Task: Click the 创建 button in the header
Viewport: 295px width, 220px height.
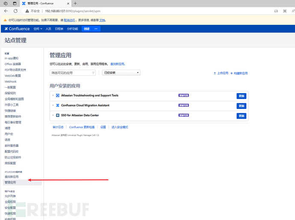Action: point(87,29)
